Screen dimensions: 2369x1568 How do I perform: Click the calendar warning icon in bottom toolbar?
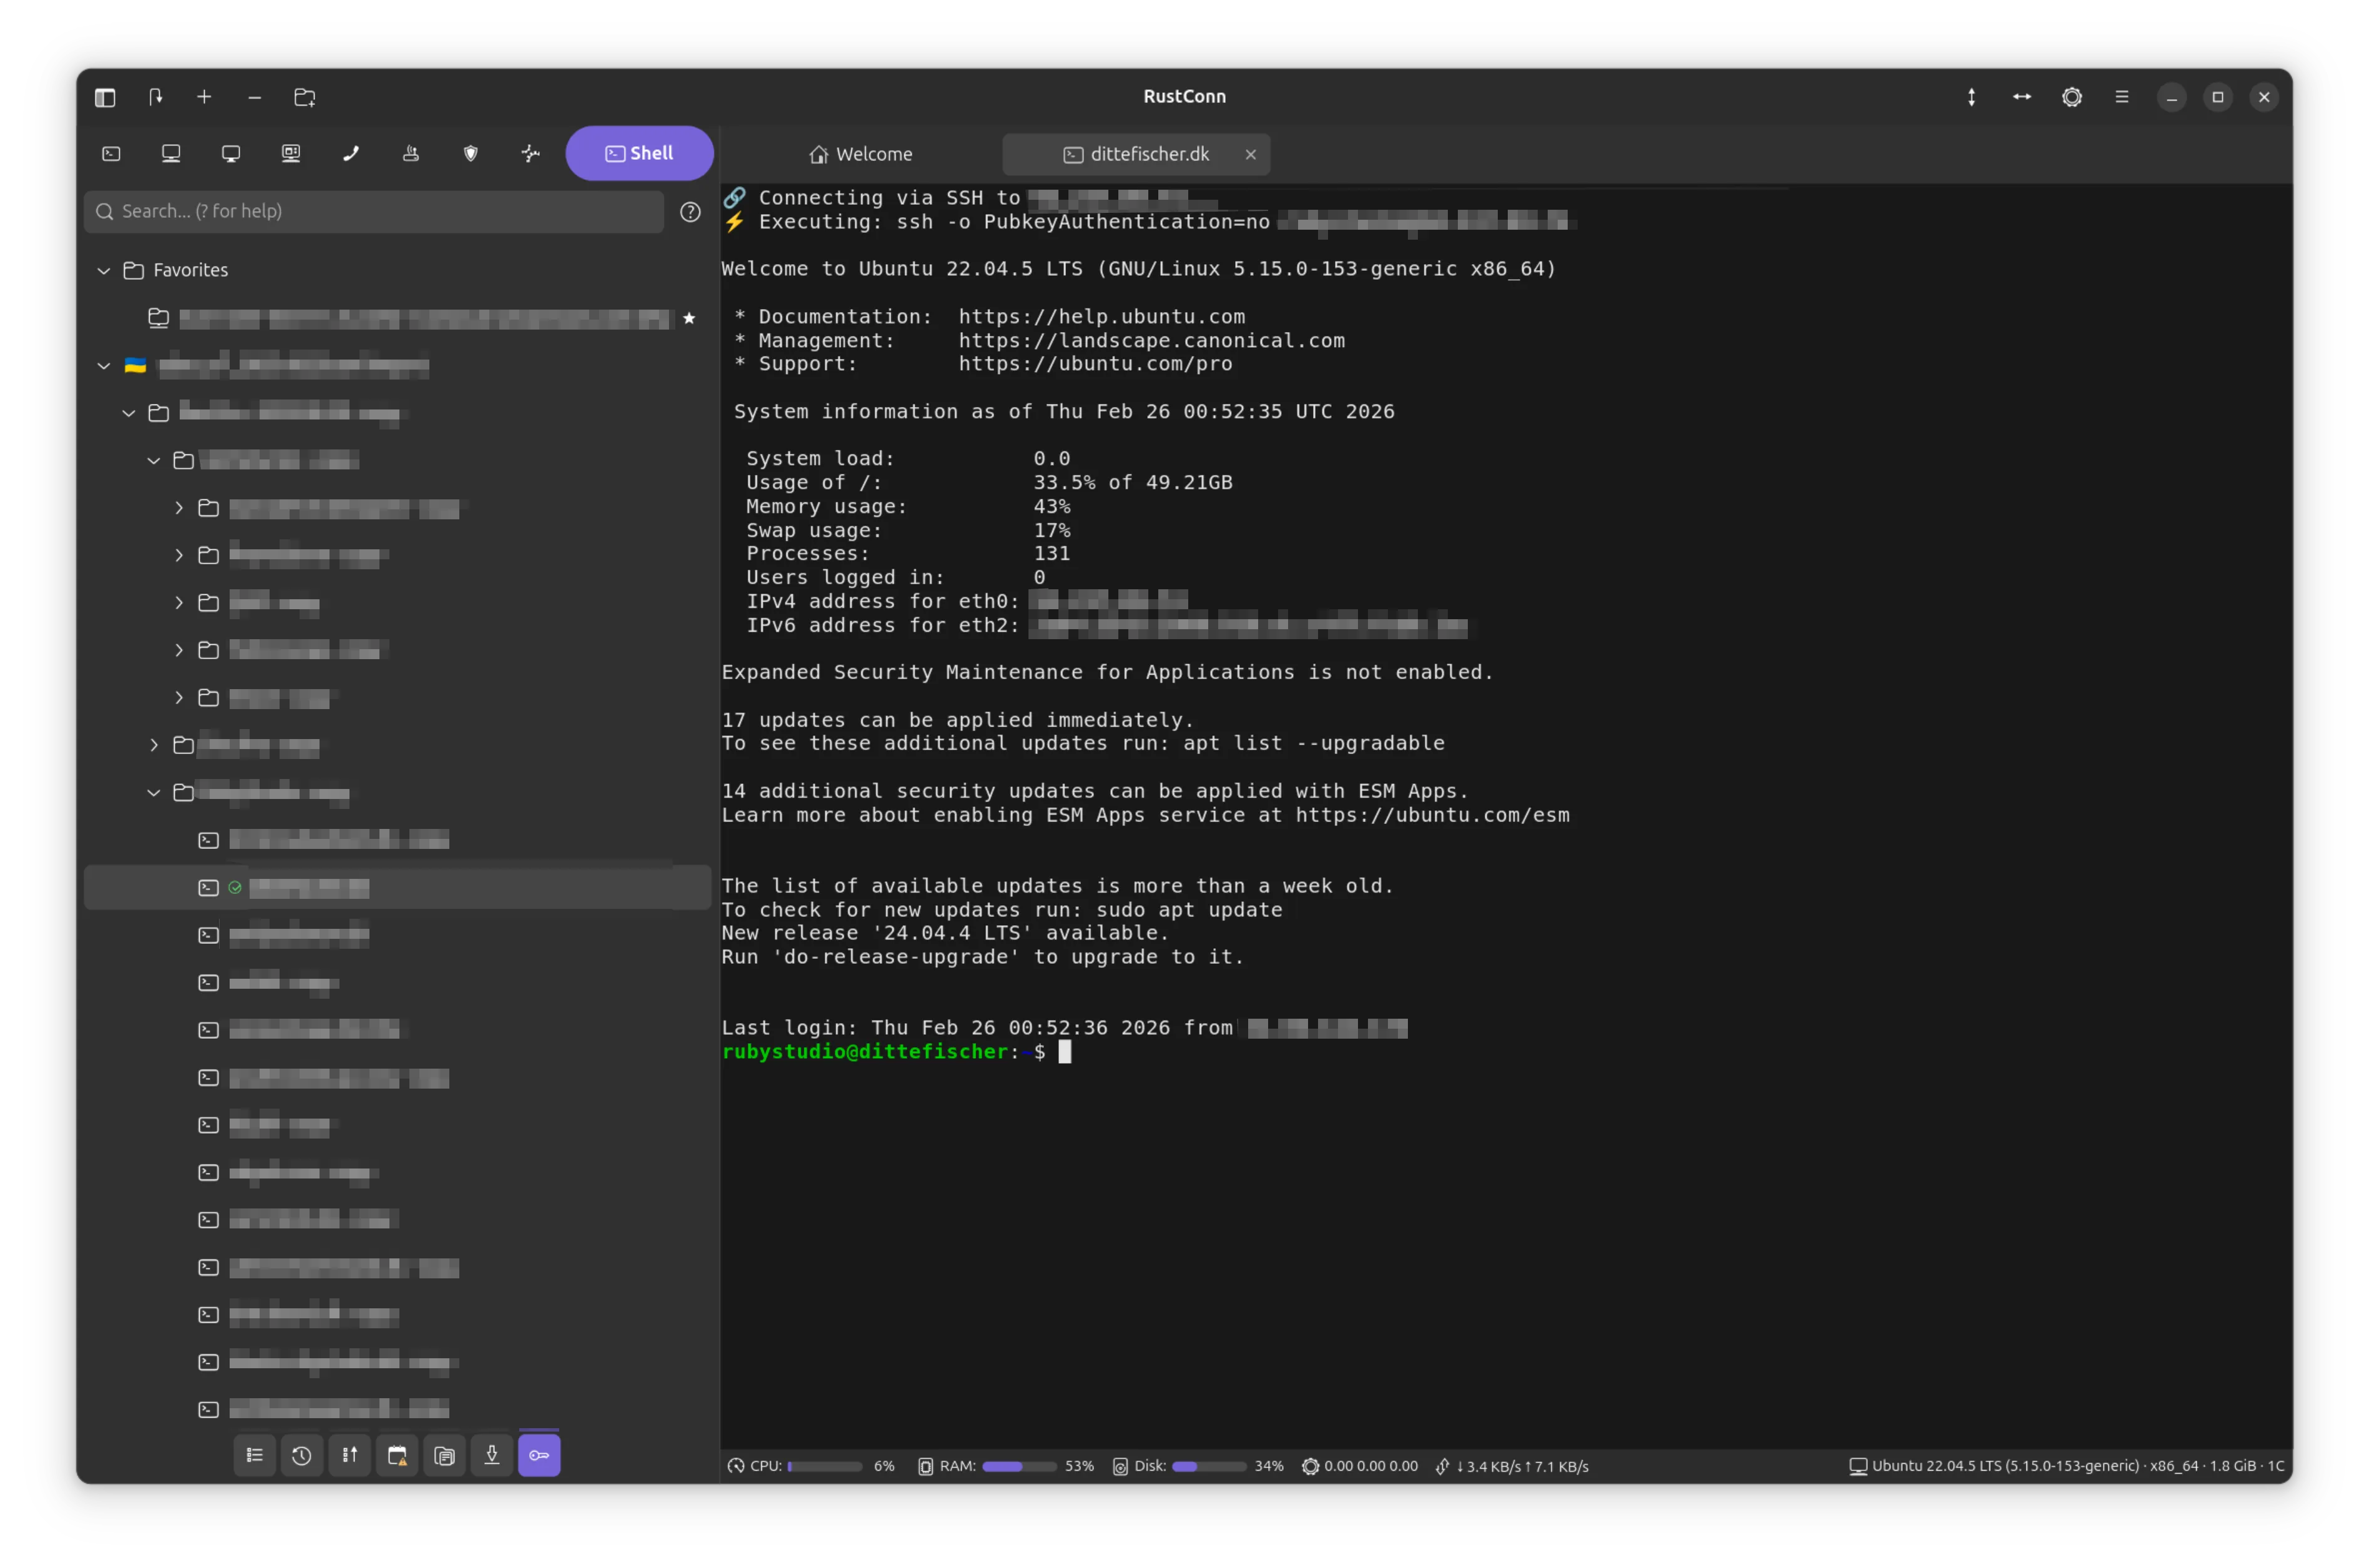pyautogui.click(x=397, y=1455)
